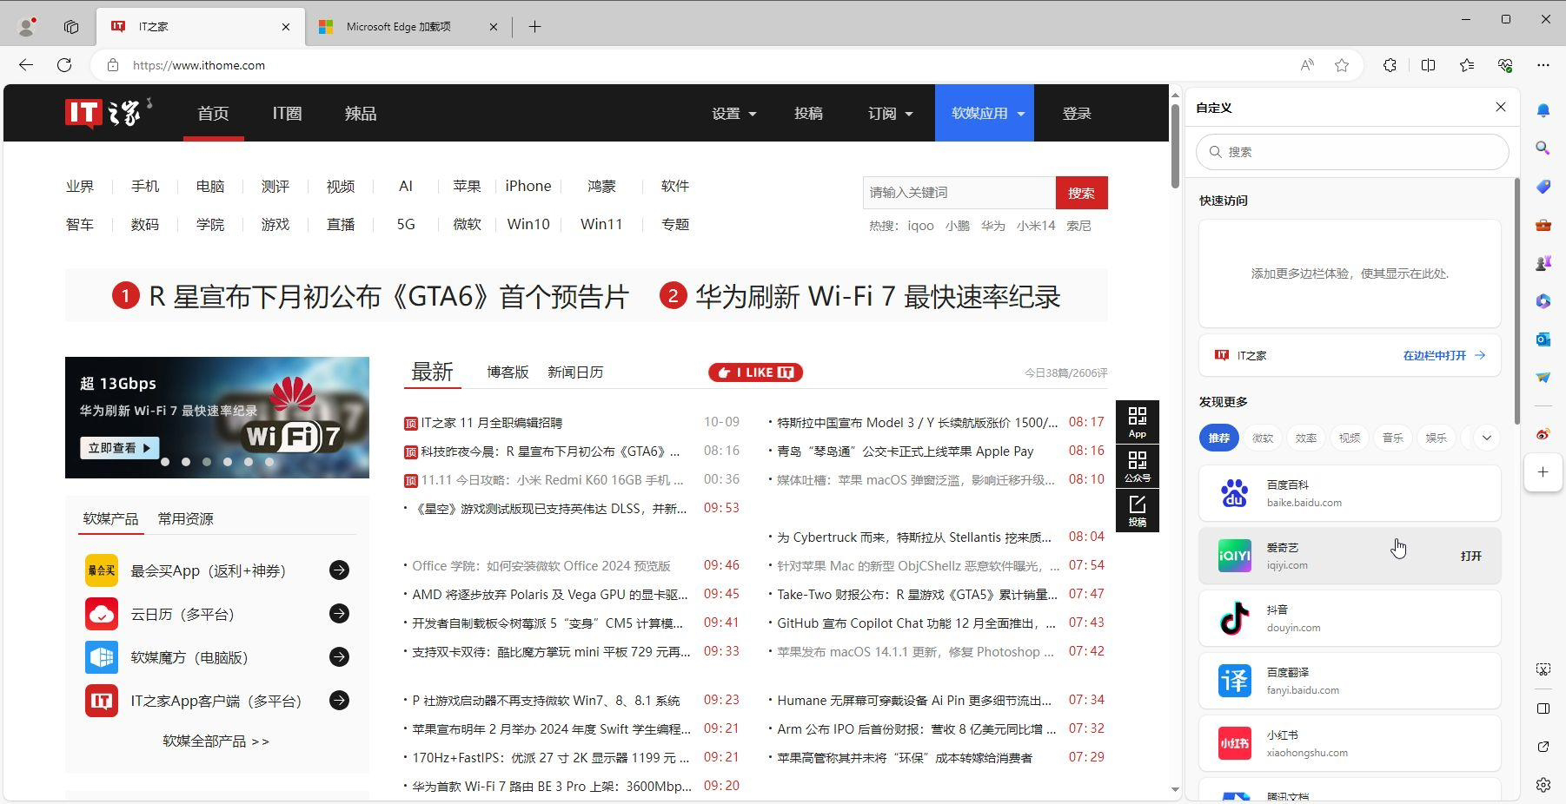
Task: Switch to 常用资源 tab
Action: point(185,518)
